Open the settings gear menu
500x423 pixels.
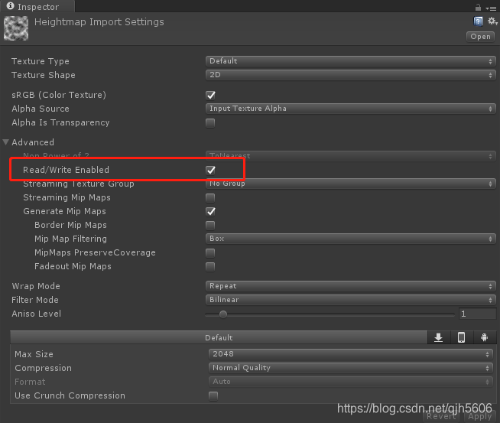point(492,21)
